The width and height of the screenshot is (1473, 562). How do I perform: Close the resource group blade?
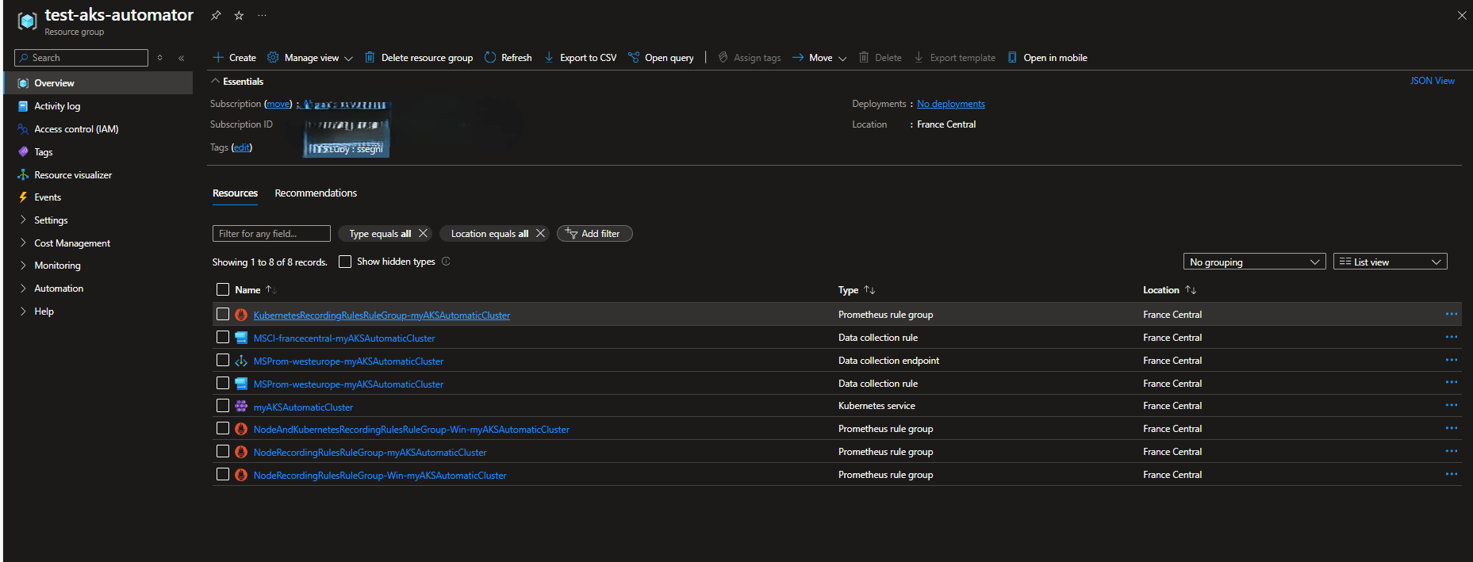point(1462,15)
